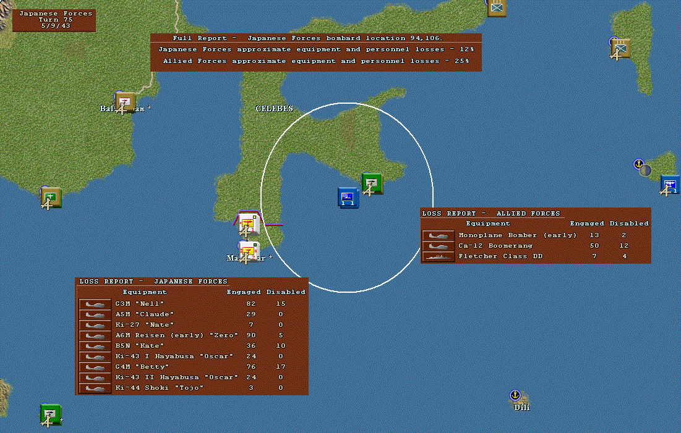
Task: Click the Monoplane Bomber (early) equipment name
Action: point(518,235)
